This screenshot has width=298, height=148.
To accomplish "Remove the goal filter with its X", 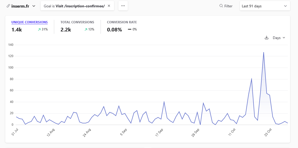I will click(109, 6).
